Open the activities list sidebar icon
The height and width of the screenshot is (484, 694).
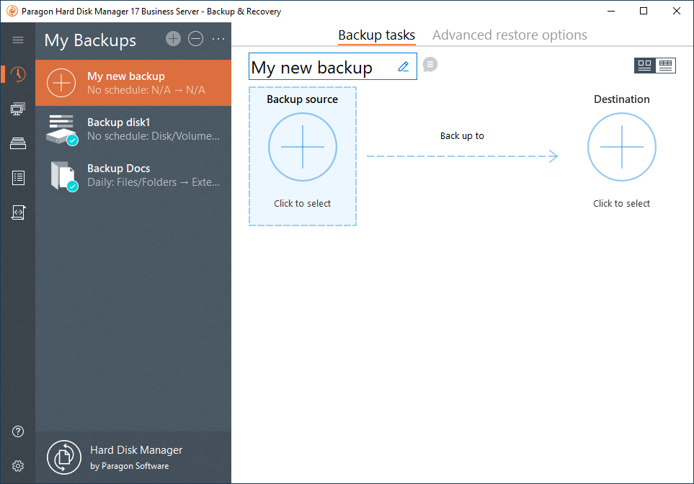point(18,178)
